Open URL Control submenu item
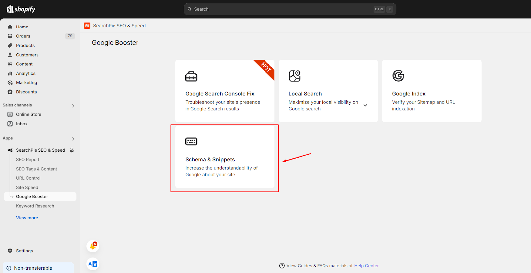 coord(28,178)
